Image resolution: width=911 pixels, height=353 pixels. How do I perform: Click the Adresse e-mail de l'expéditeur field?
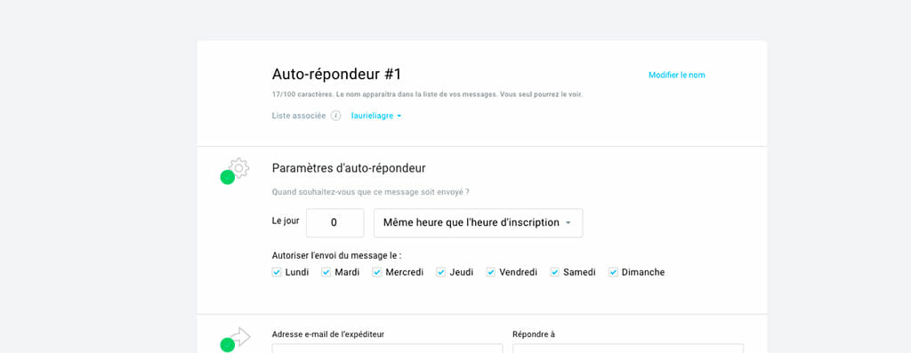388,349
